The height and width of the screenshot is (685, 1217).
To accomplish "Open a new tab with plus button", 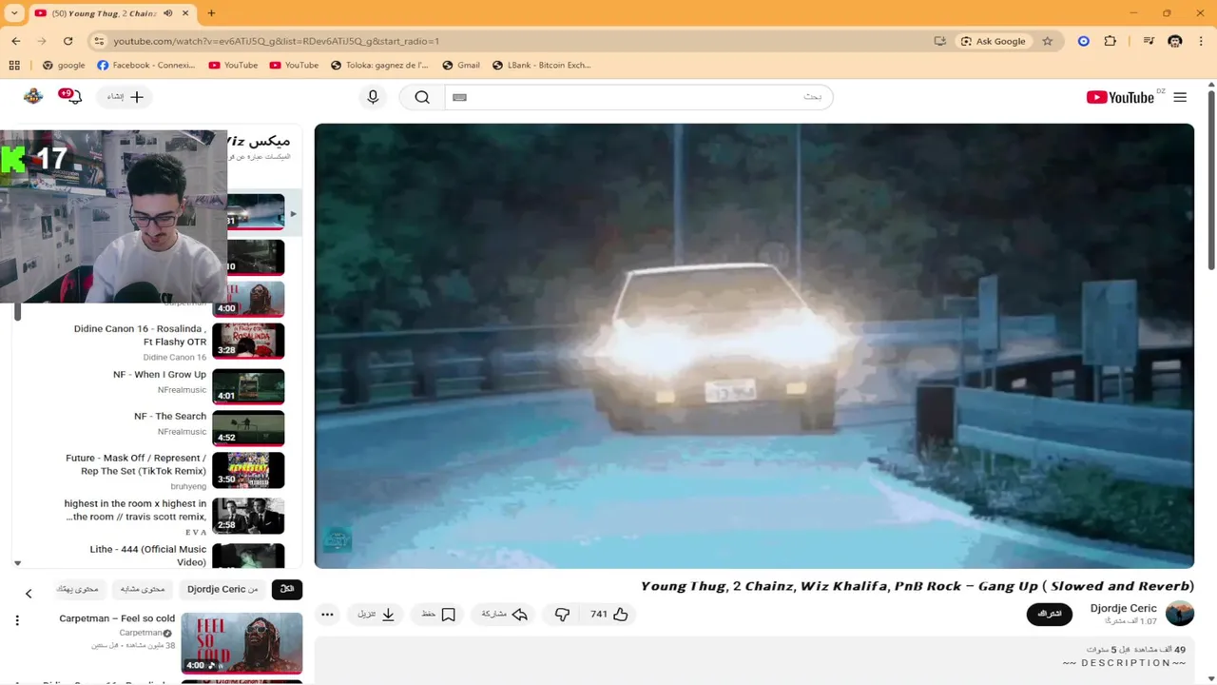I will point(211,13).
